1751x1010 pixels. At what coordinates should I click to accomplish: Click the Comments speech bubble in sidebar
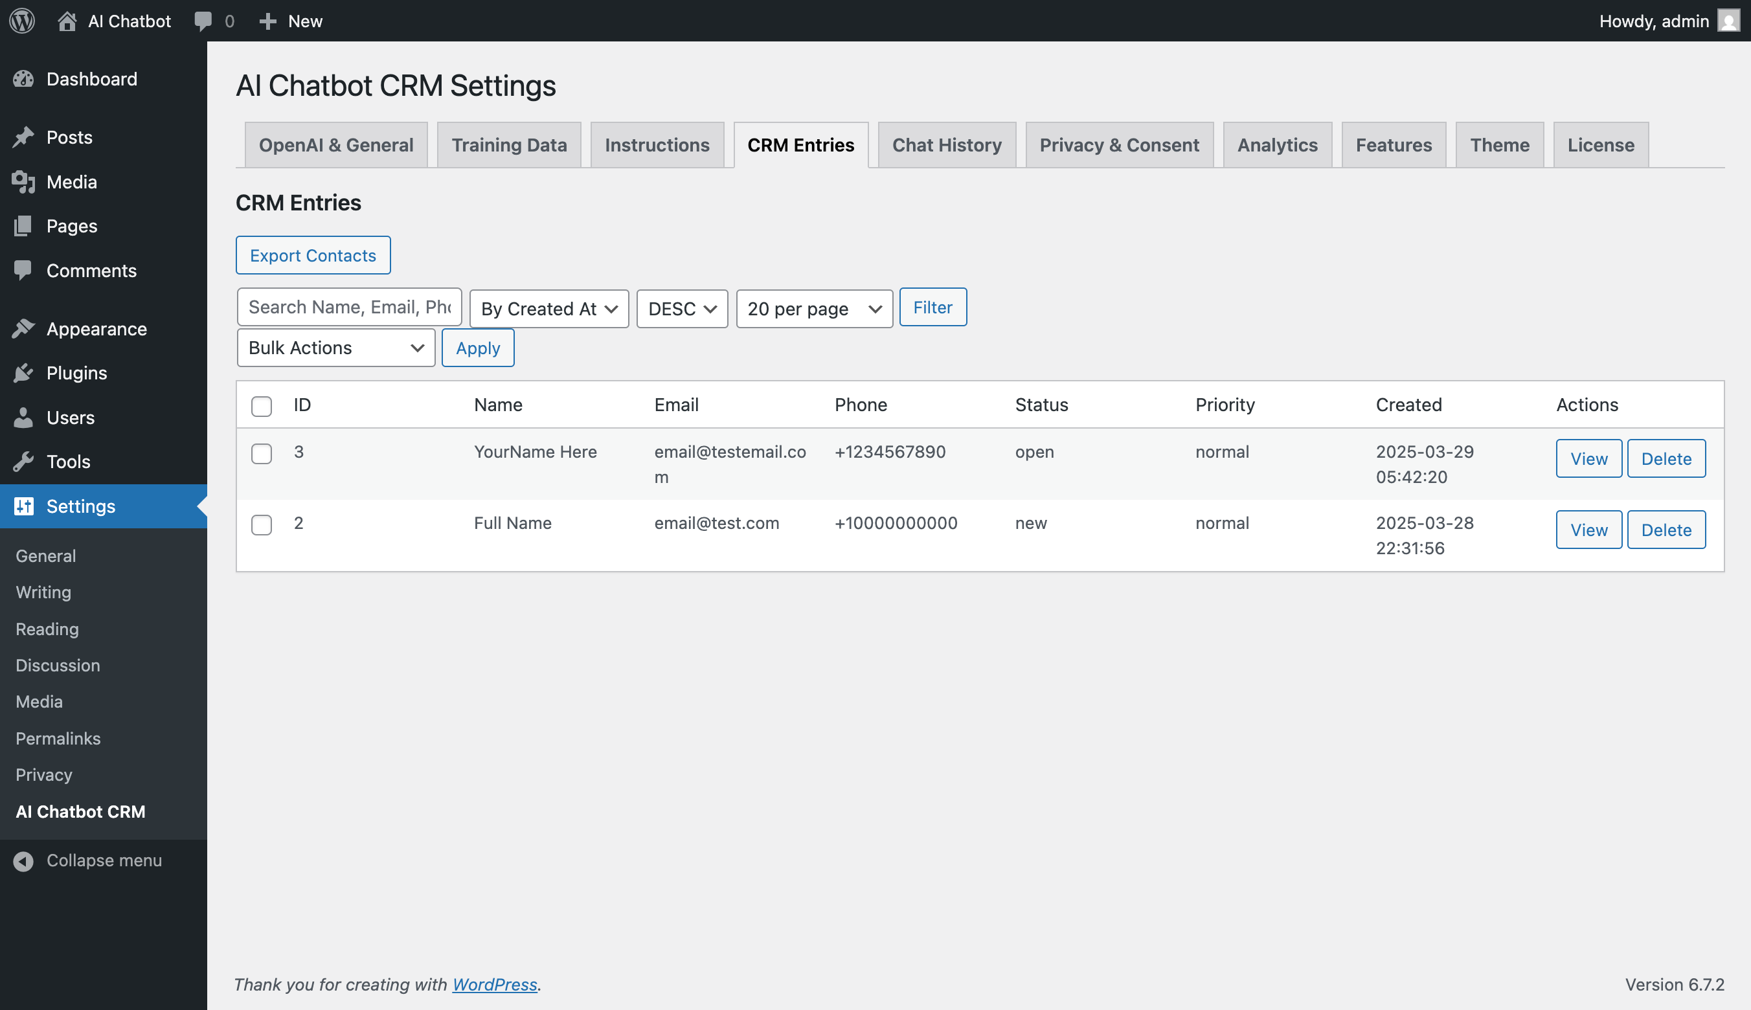[23, 270]
